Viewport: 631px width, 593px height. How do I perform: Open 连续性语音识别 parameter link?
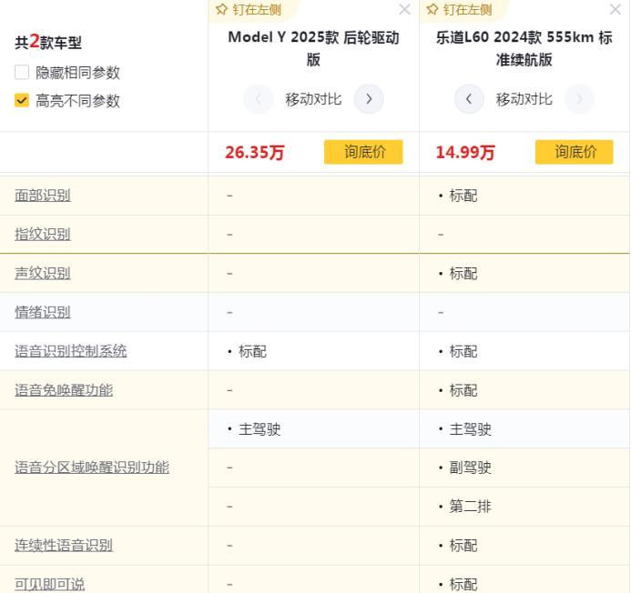64,546
